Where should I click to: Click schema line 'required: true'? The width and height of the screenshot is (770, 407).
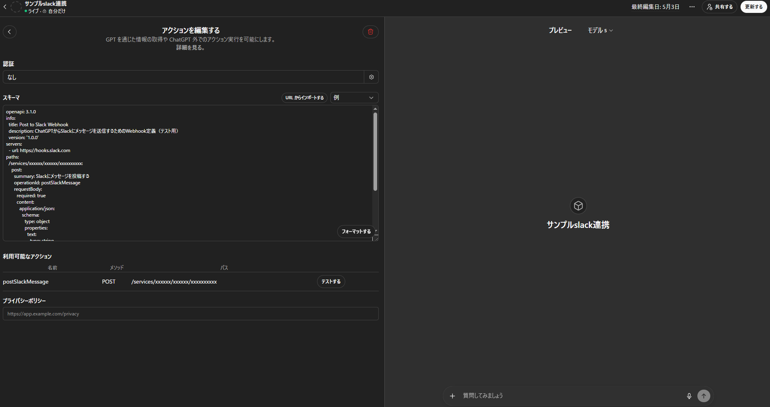click(x=31, y=196)
